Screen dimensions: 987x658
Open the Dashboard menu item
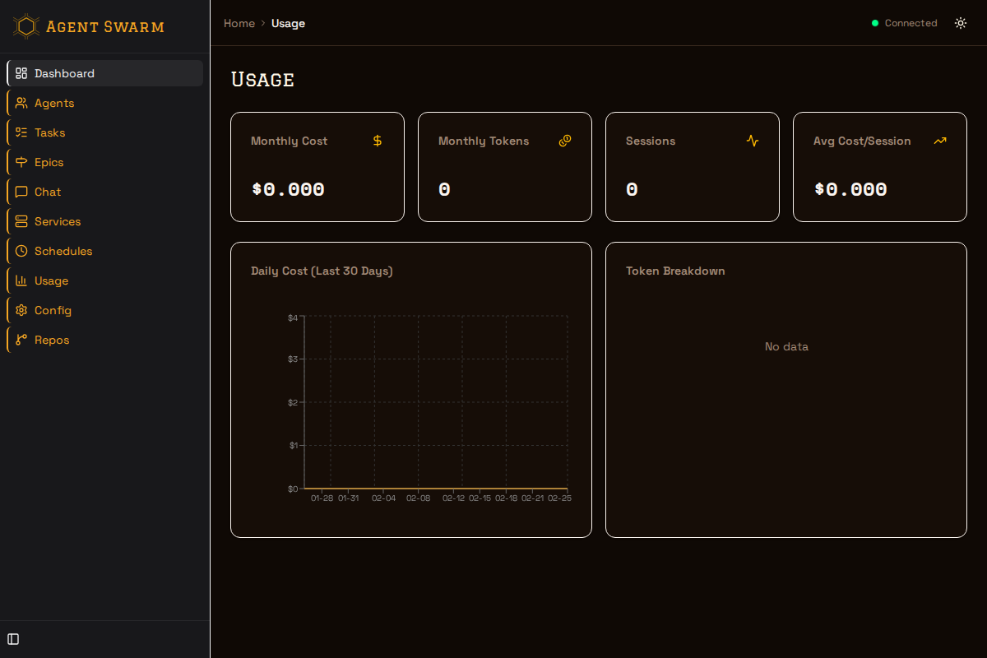coord(64,73)
